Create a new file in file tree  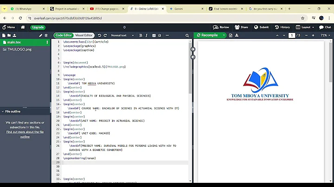coord(4,36)
